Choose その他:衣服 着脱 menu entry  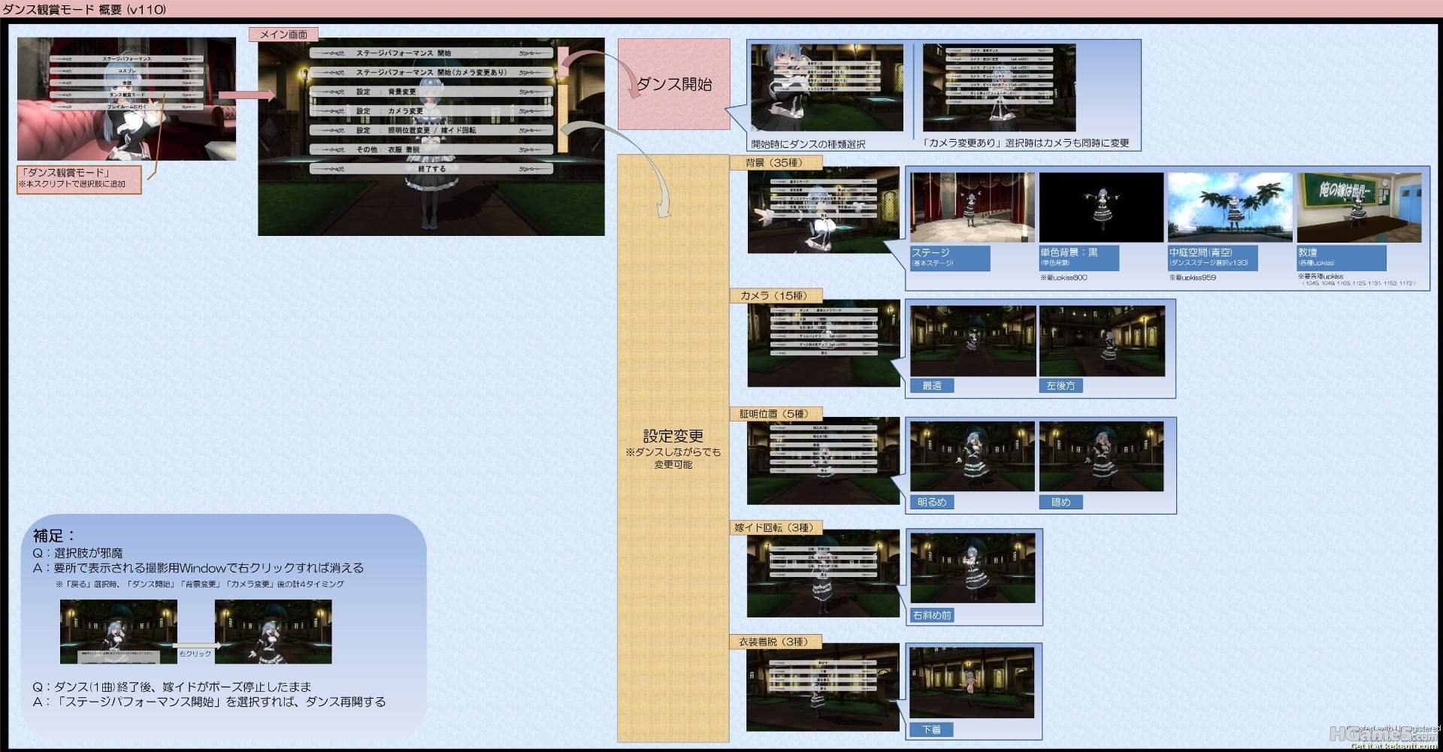click(x=431, y=149)
